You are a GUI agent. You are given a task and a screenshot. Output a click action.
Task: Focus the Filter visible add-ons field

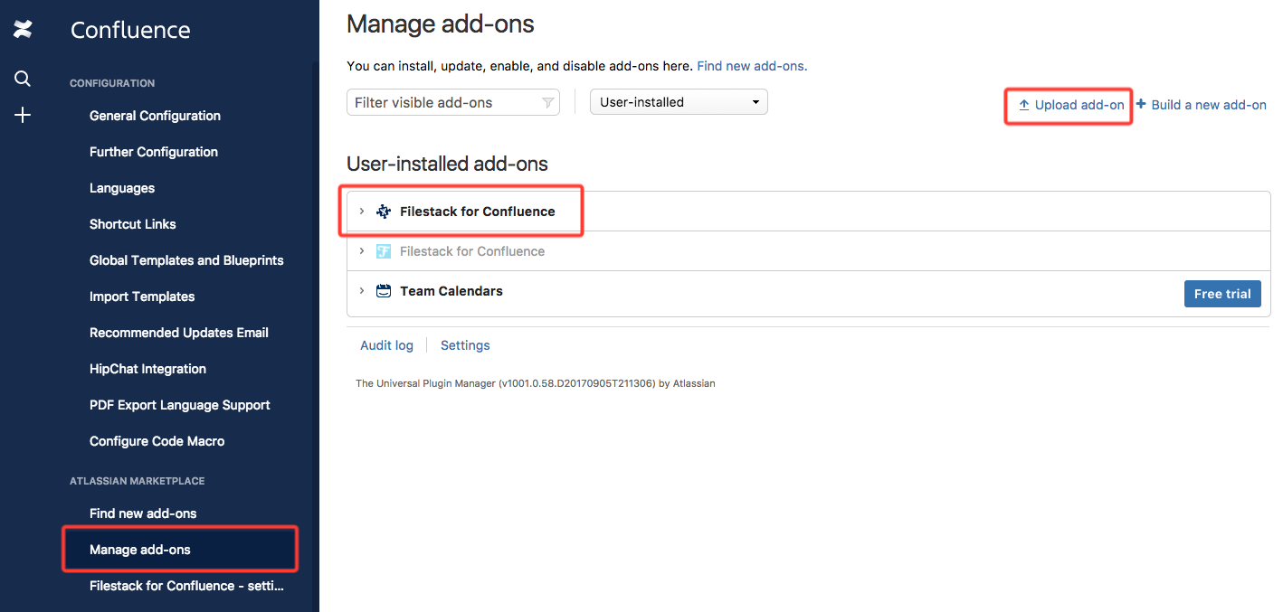(x=453, y=102)
